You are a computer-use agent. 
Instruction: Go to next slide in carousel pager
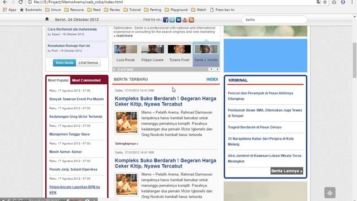point(218,69)
